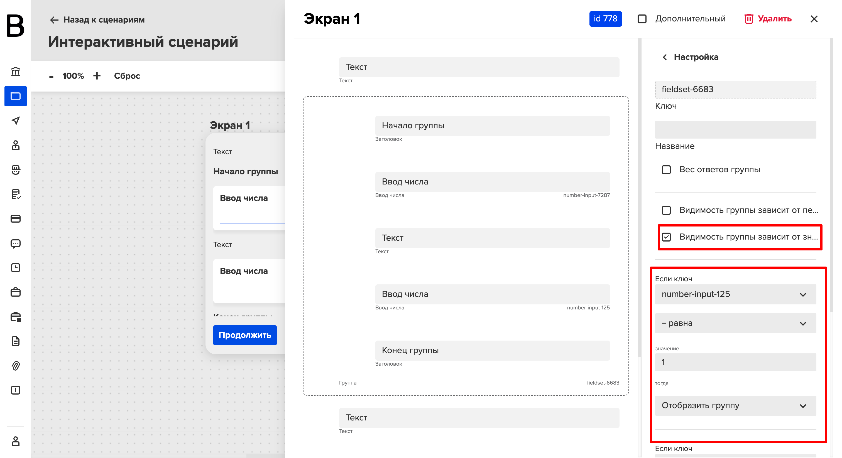Screen dimensions: 842x458
Task: Open the paperclip attachments icon
Action: coord(15,366)
